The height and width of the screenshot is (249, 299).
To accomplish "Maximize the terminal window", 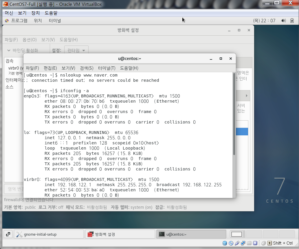I will [x=221, y=59].
